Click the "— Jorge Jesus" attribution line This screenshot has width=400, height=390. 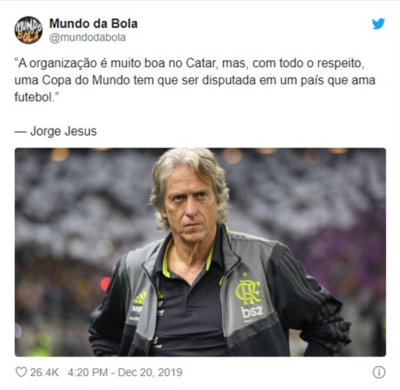click(x=55, y=131)
